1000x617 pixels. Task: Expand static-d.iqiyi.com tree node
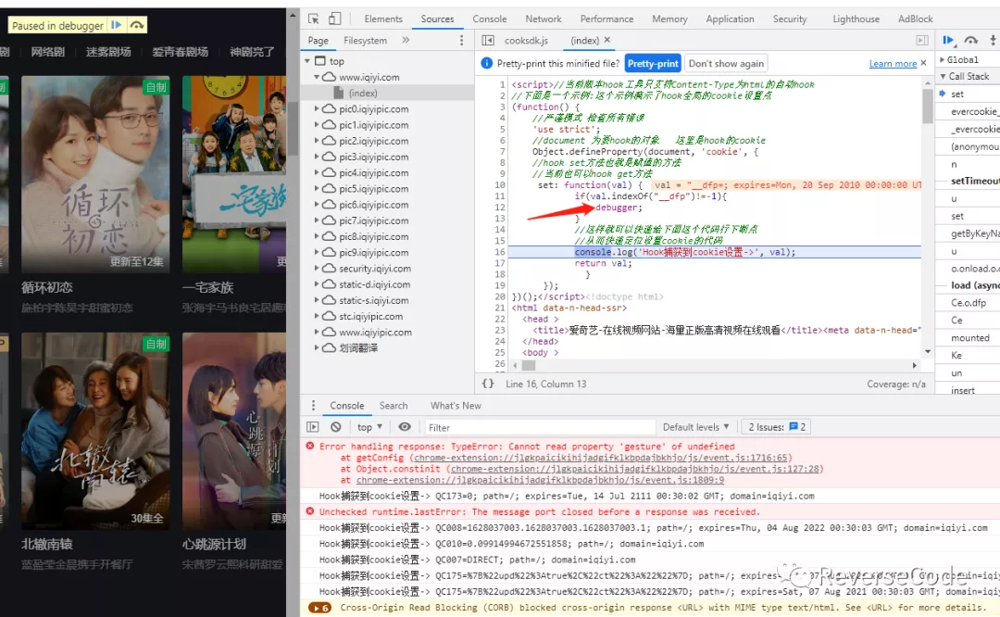[x=317, y=283]
